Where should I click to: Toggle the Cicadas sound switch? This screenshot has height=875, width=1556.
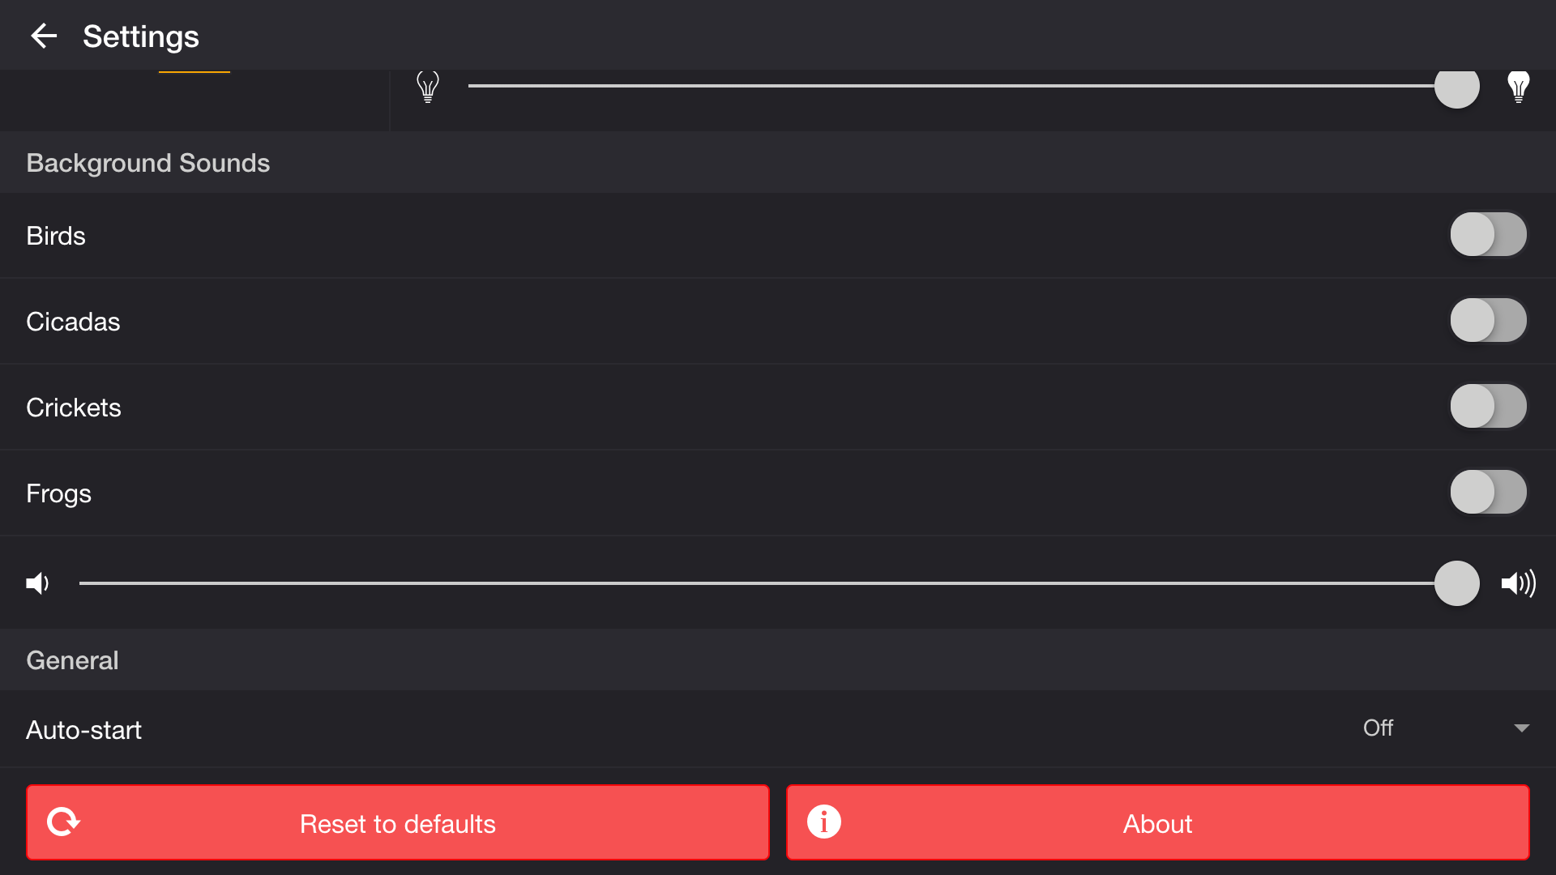pyautogui.click(x=1488, y=321)
